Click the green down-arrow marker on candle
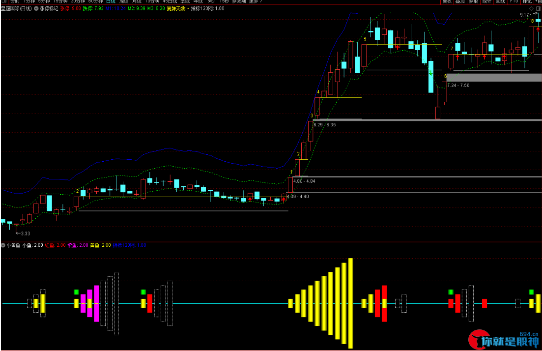This screenshot has height=351, width=542. tap(430, 73)
